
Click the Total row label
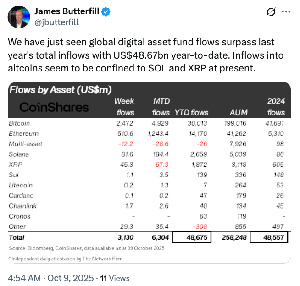pyautogui.click(x=17, y=237)
